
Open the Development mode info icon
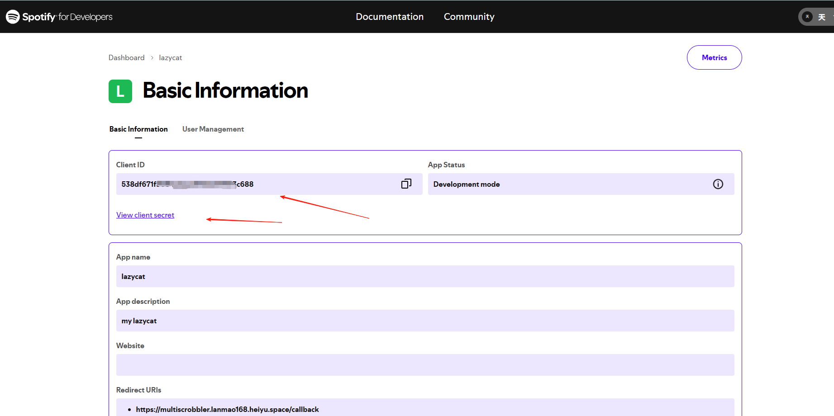(718, 184)
